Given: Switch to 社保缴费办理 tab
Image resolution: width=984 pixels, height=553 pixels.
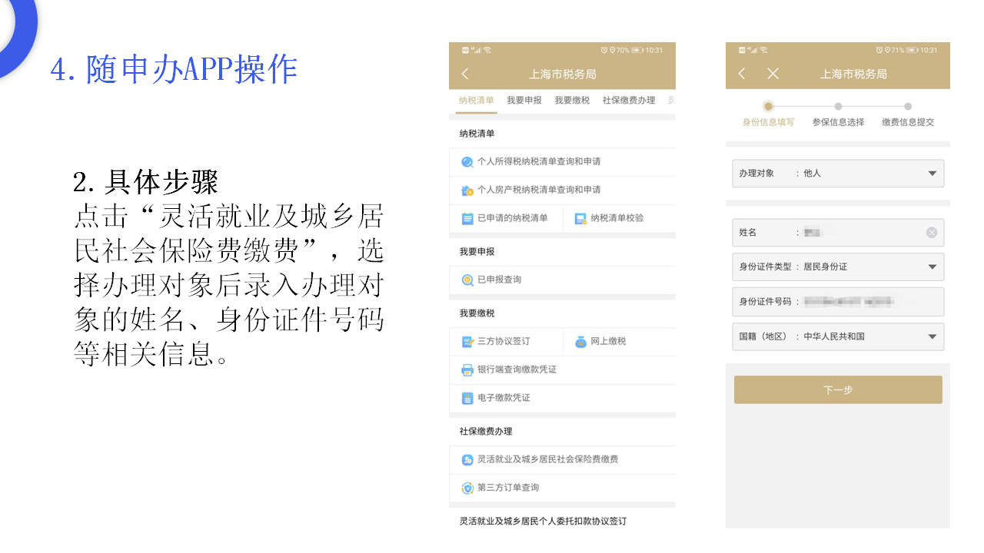Looking at the screenshot, I should [x=629, y=101].
